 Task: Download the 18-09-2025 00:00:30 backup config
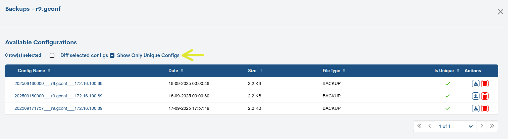point(475,96)
